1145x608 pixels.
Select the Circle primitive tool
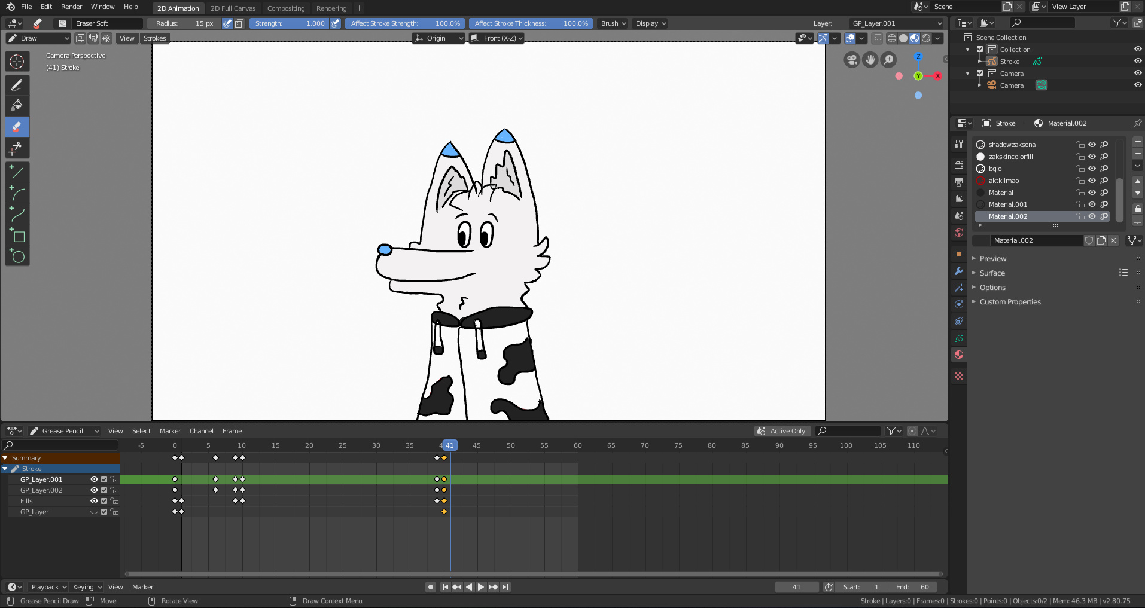coord(17,257)
